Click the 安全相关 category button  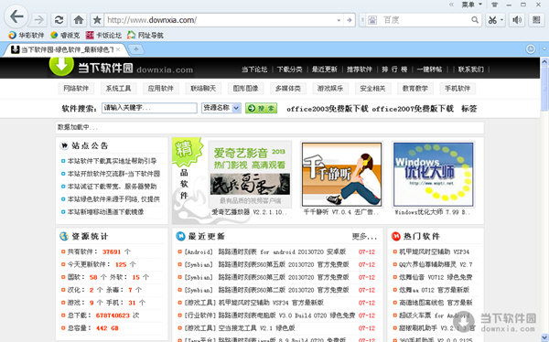pos(372,88)
